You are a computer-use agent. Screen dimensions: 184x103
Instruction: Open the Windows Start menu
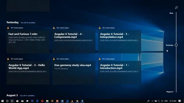point(2,101)
